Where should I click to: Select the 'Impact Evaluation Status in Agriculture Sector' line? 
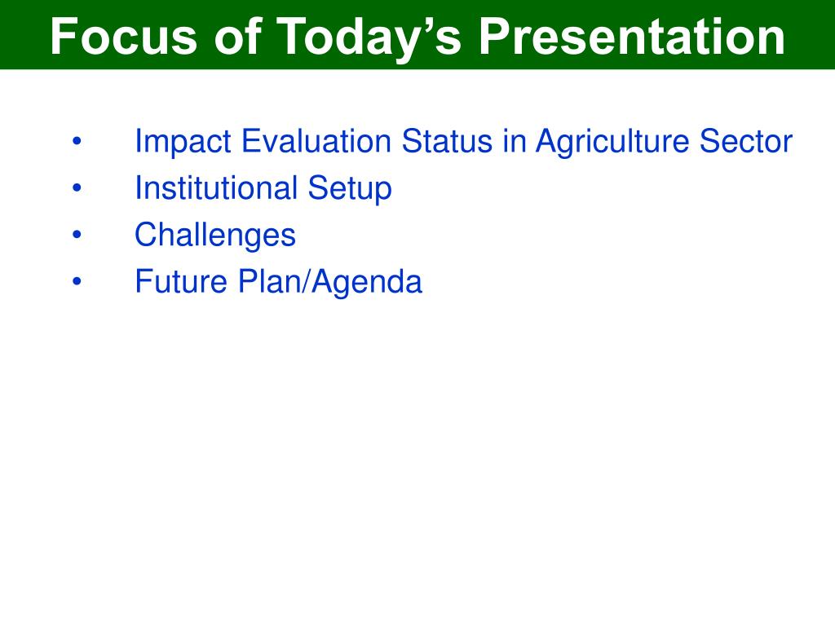[464, 142]
